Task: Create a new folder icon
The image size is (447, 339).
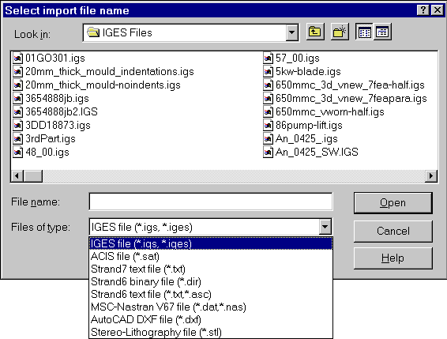Action: coord(340,32)
